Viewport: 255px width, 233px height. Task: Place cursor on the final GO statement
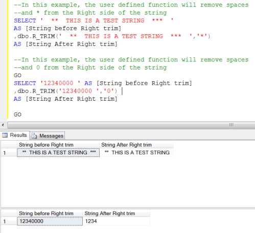17,114
